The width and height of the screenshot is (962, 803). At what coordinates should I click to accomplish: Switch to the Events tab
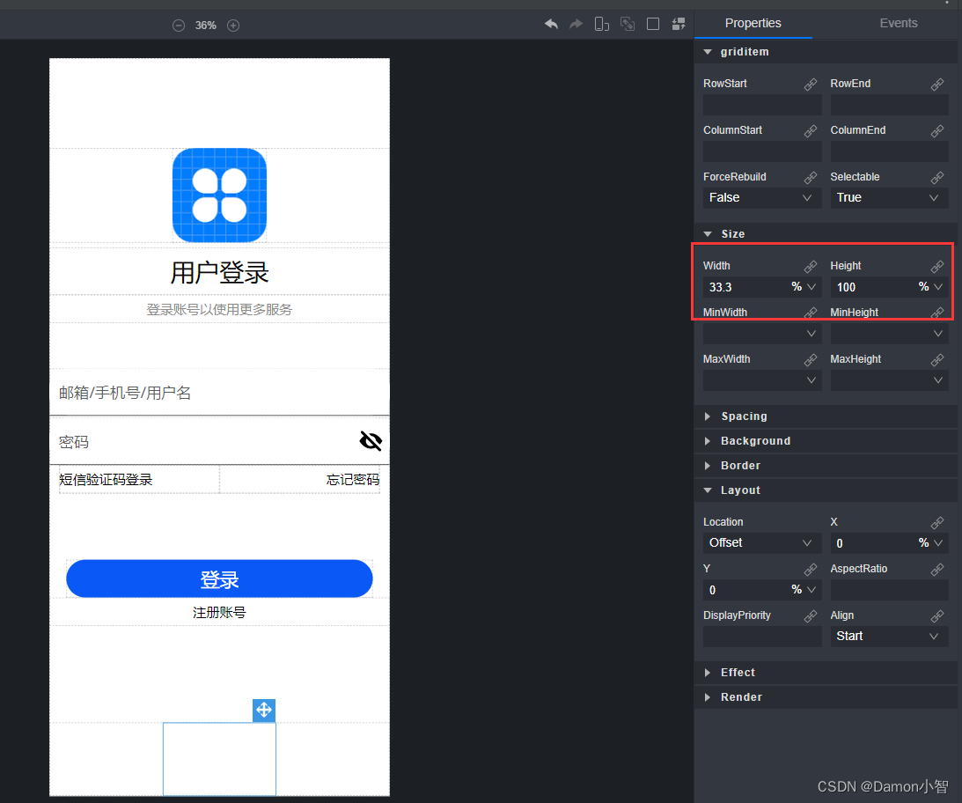click(899, 24)
